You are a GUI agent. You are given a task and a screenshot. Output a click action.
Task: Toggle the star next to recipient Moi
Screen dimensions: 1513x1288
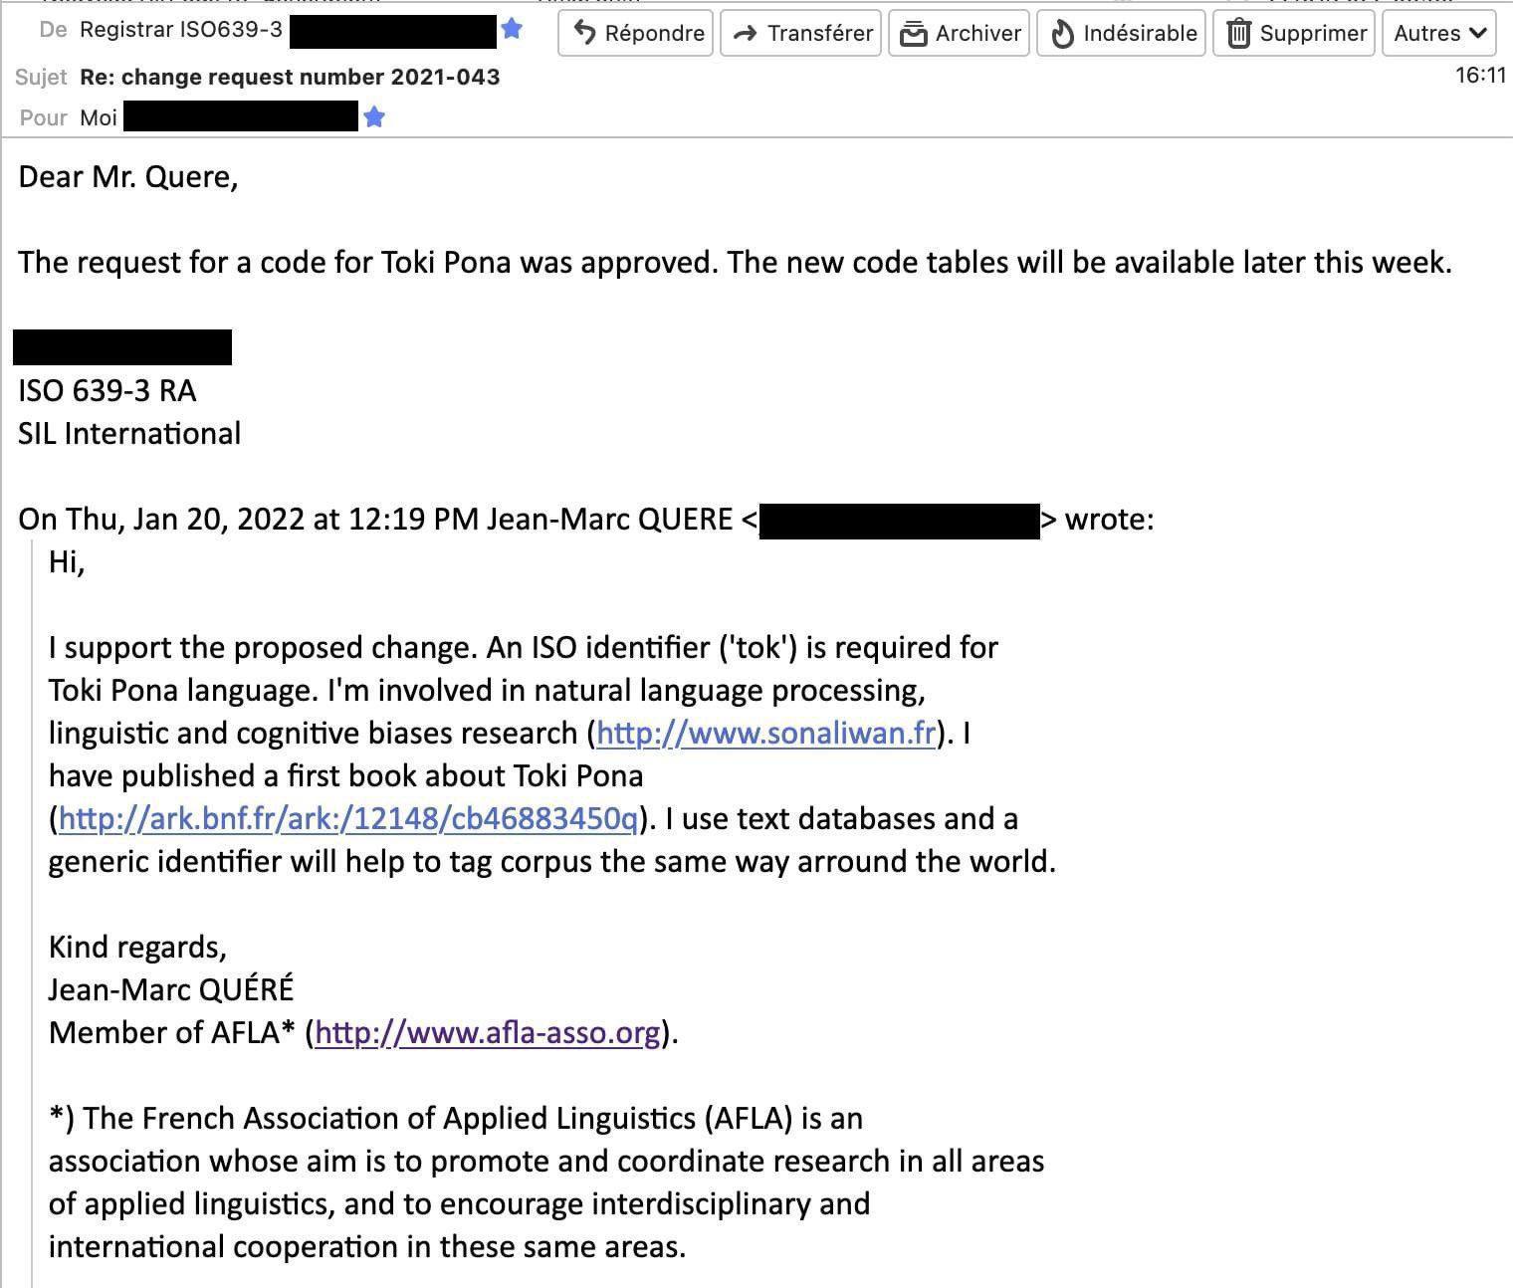374,117
